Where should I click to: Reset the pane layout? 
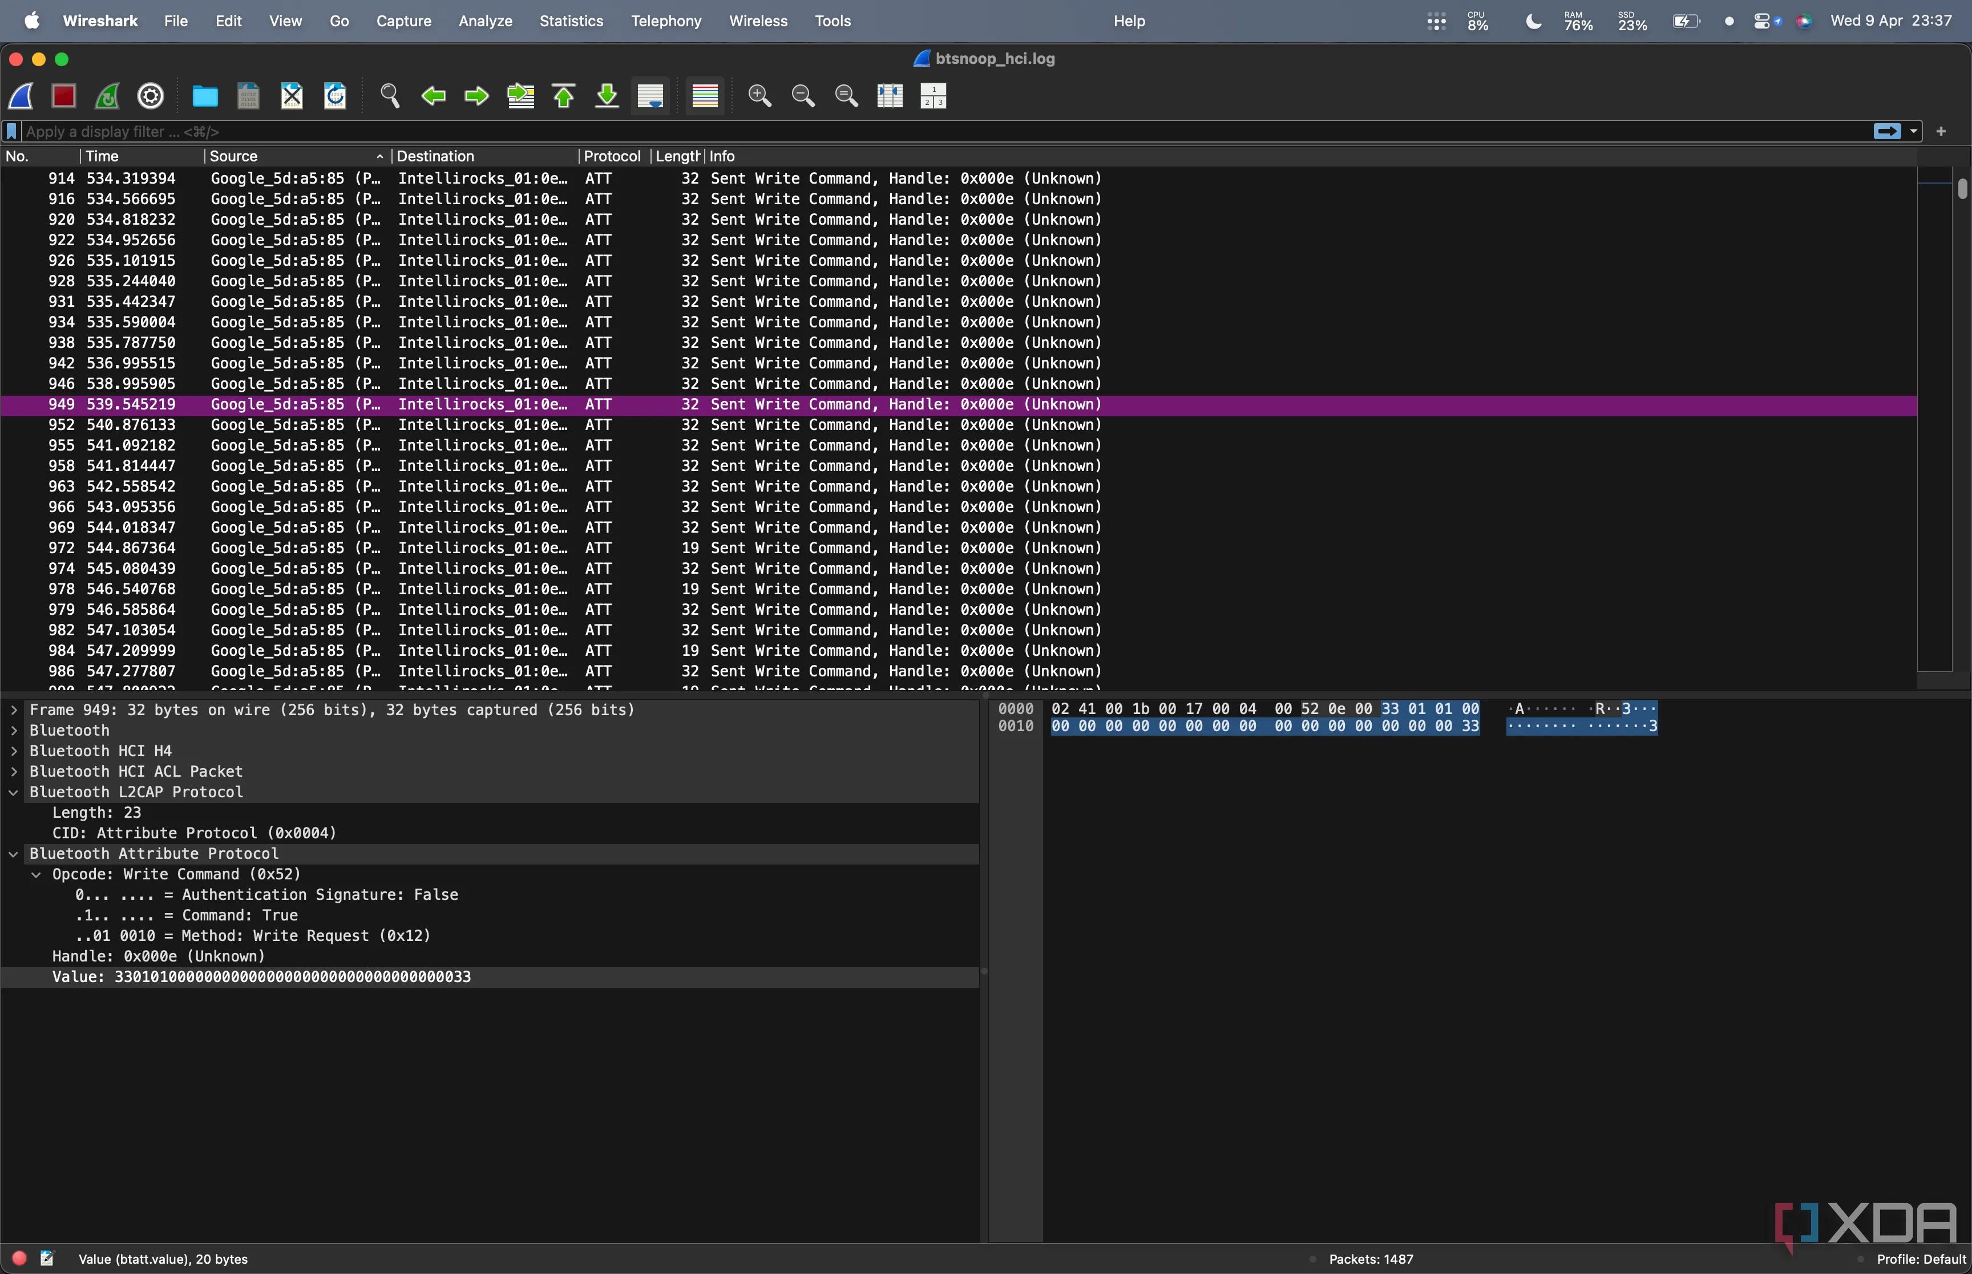click(x=934, y=96)
